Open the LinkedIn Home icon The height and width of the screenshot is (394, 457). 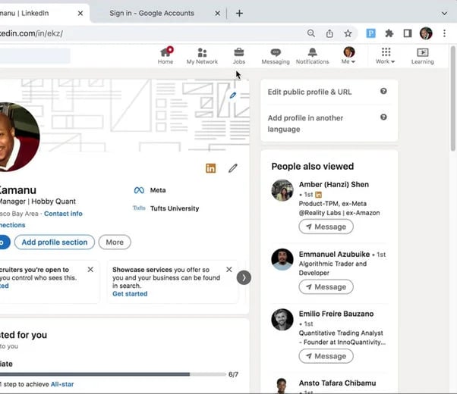click(165, 55)
